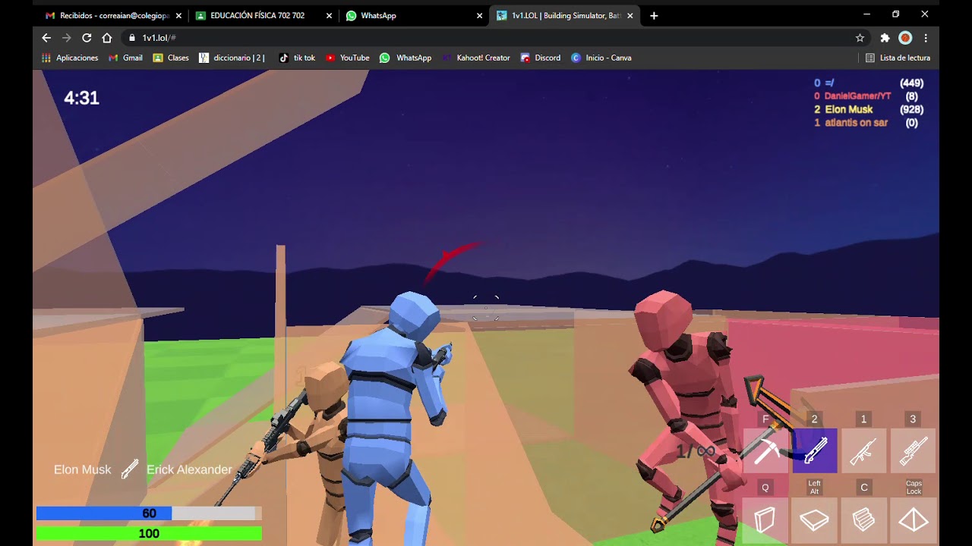
Task: Open the Kahoot! Creator bookmark
Action: 476,58
